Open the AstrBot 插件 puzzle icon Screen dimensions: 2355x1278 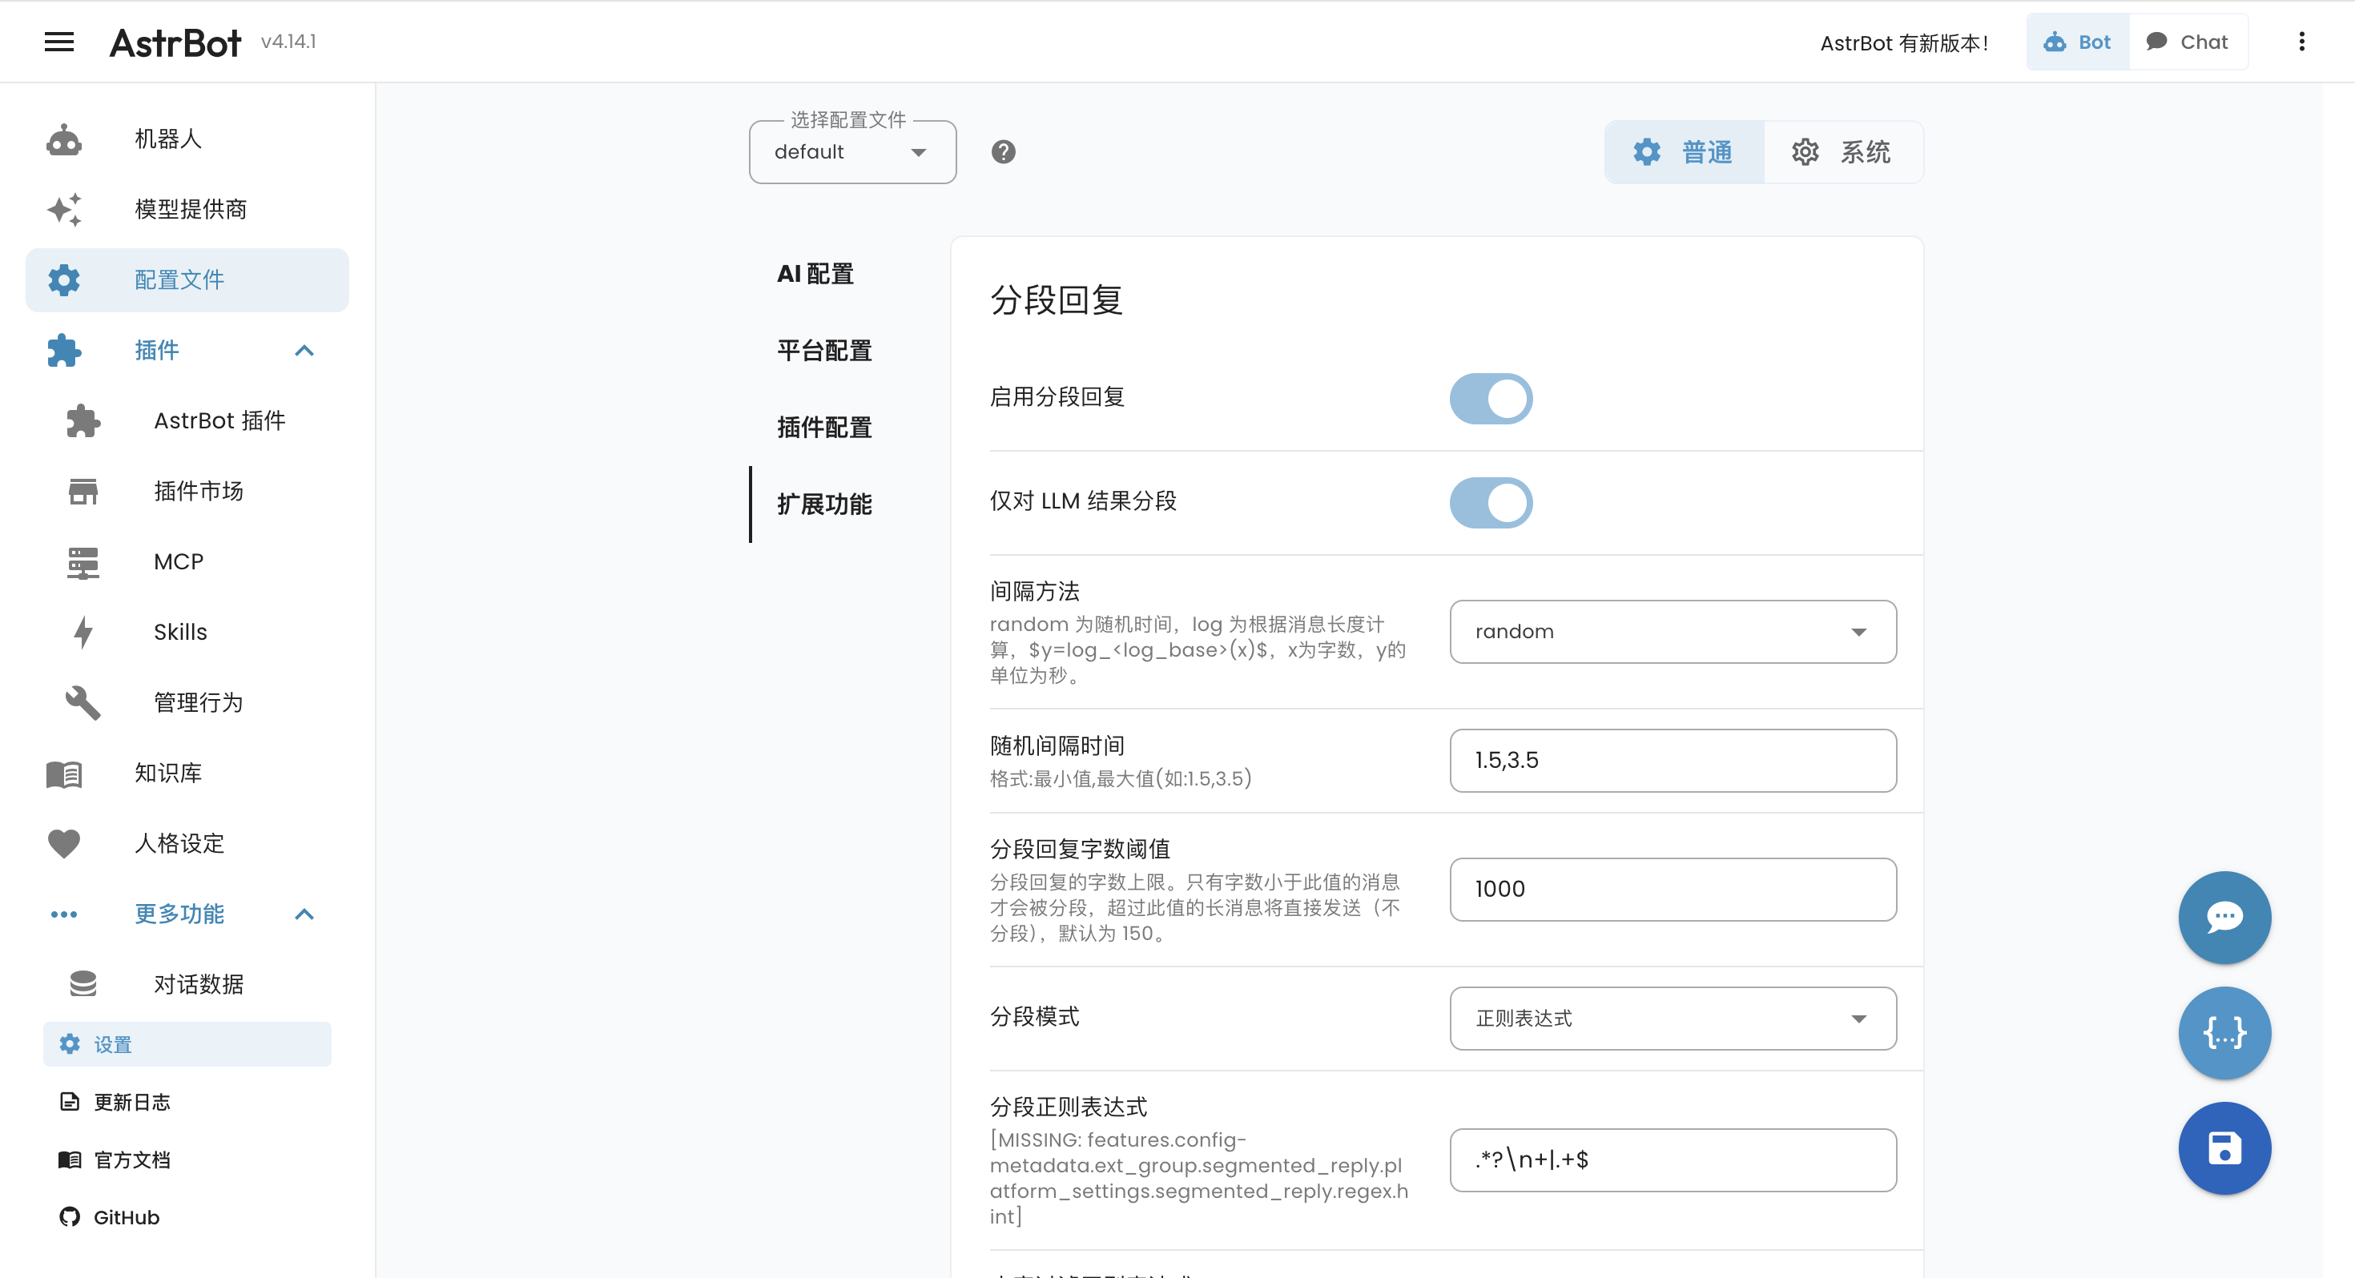(x=83, y=420)
